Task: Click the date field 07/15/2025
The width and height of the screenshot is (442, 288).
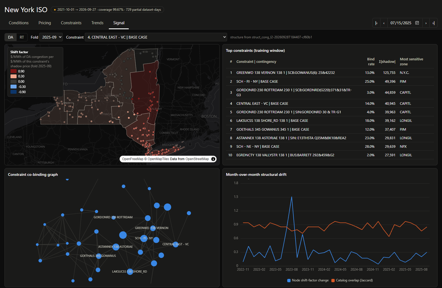Action: coord(401,23)
